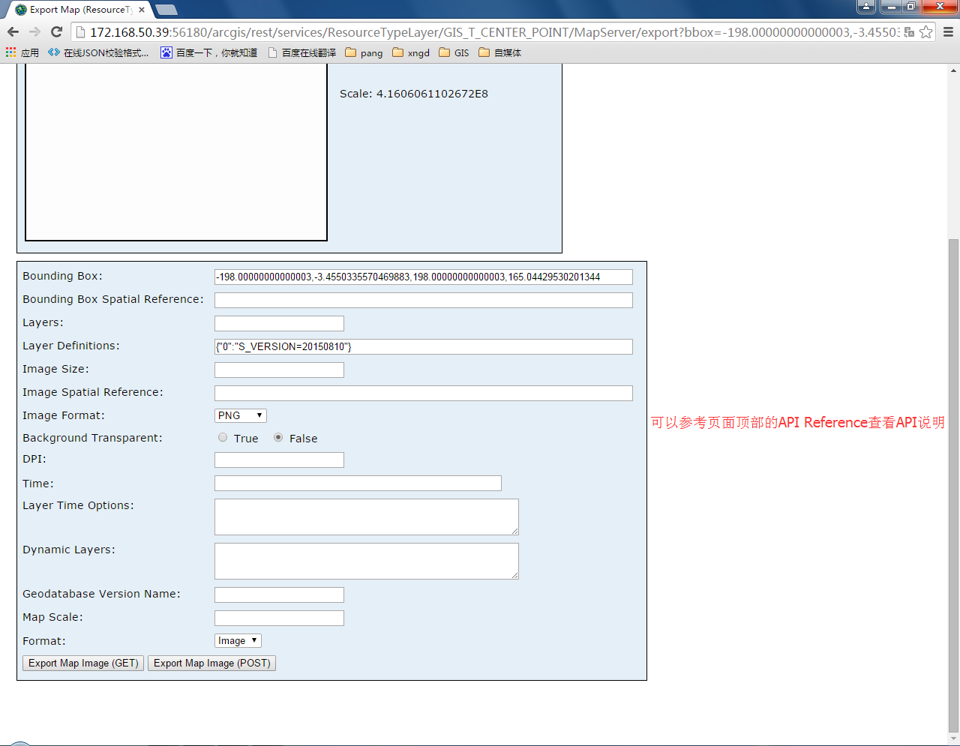
Task: Click the Time input field
Action: pyautogui.click(x=358, y=483)
